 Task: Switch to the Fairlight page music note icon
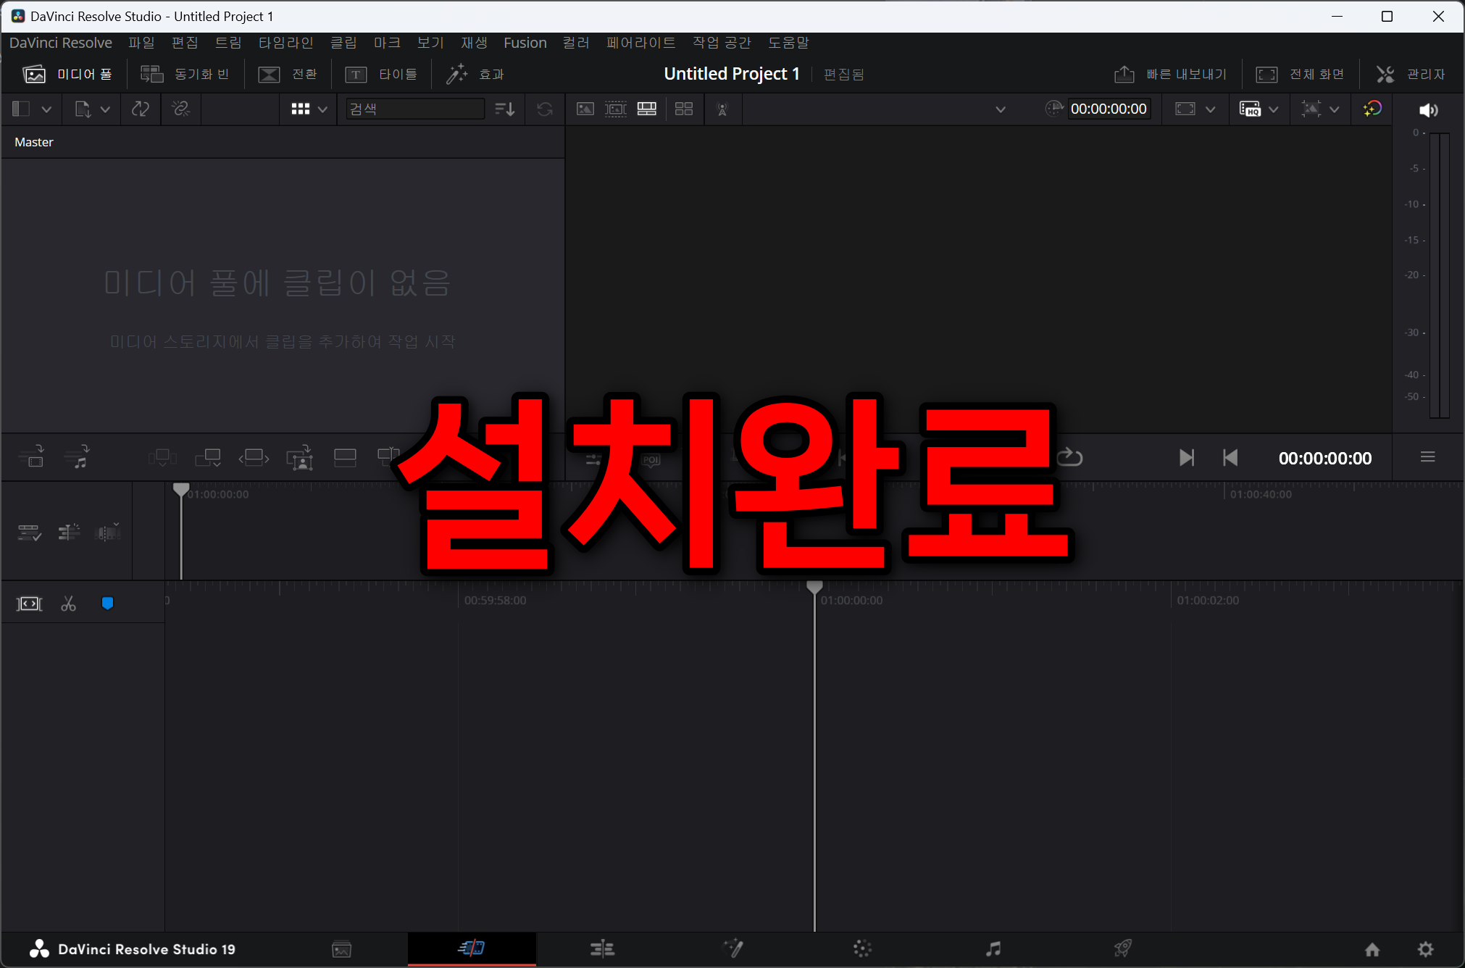coord(993,948)
